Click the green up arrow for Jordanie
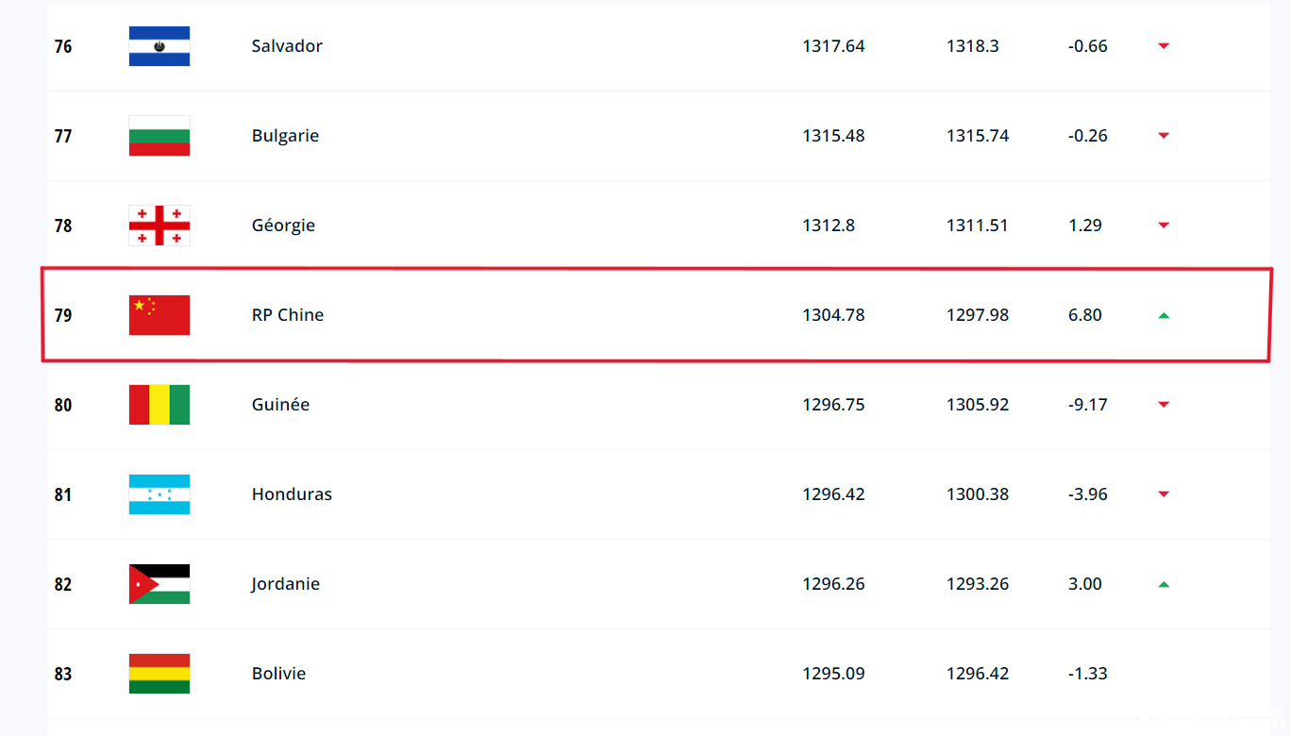Image resolution: width=1291 pixels, height=736 pixels. pos(1164,584)
